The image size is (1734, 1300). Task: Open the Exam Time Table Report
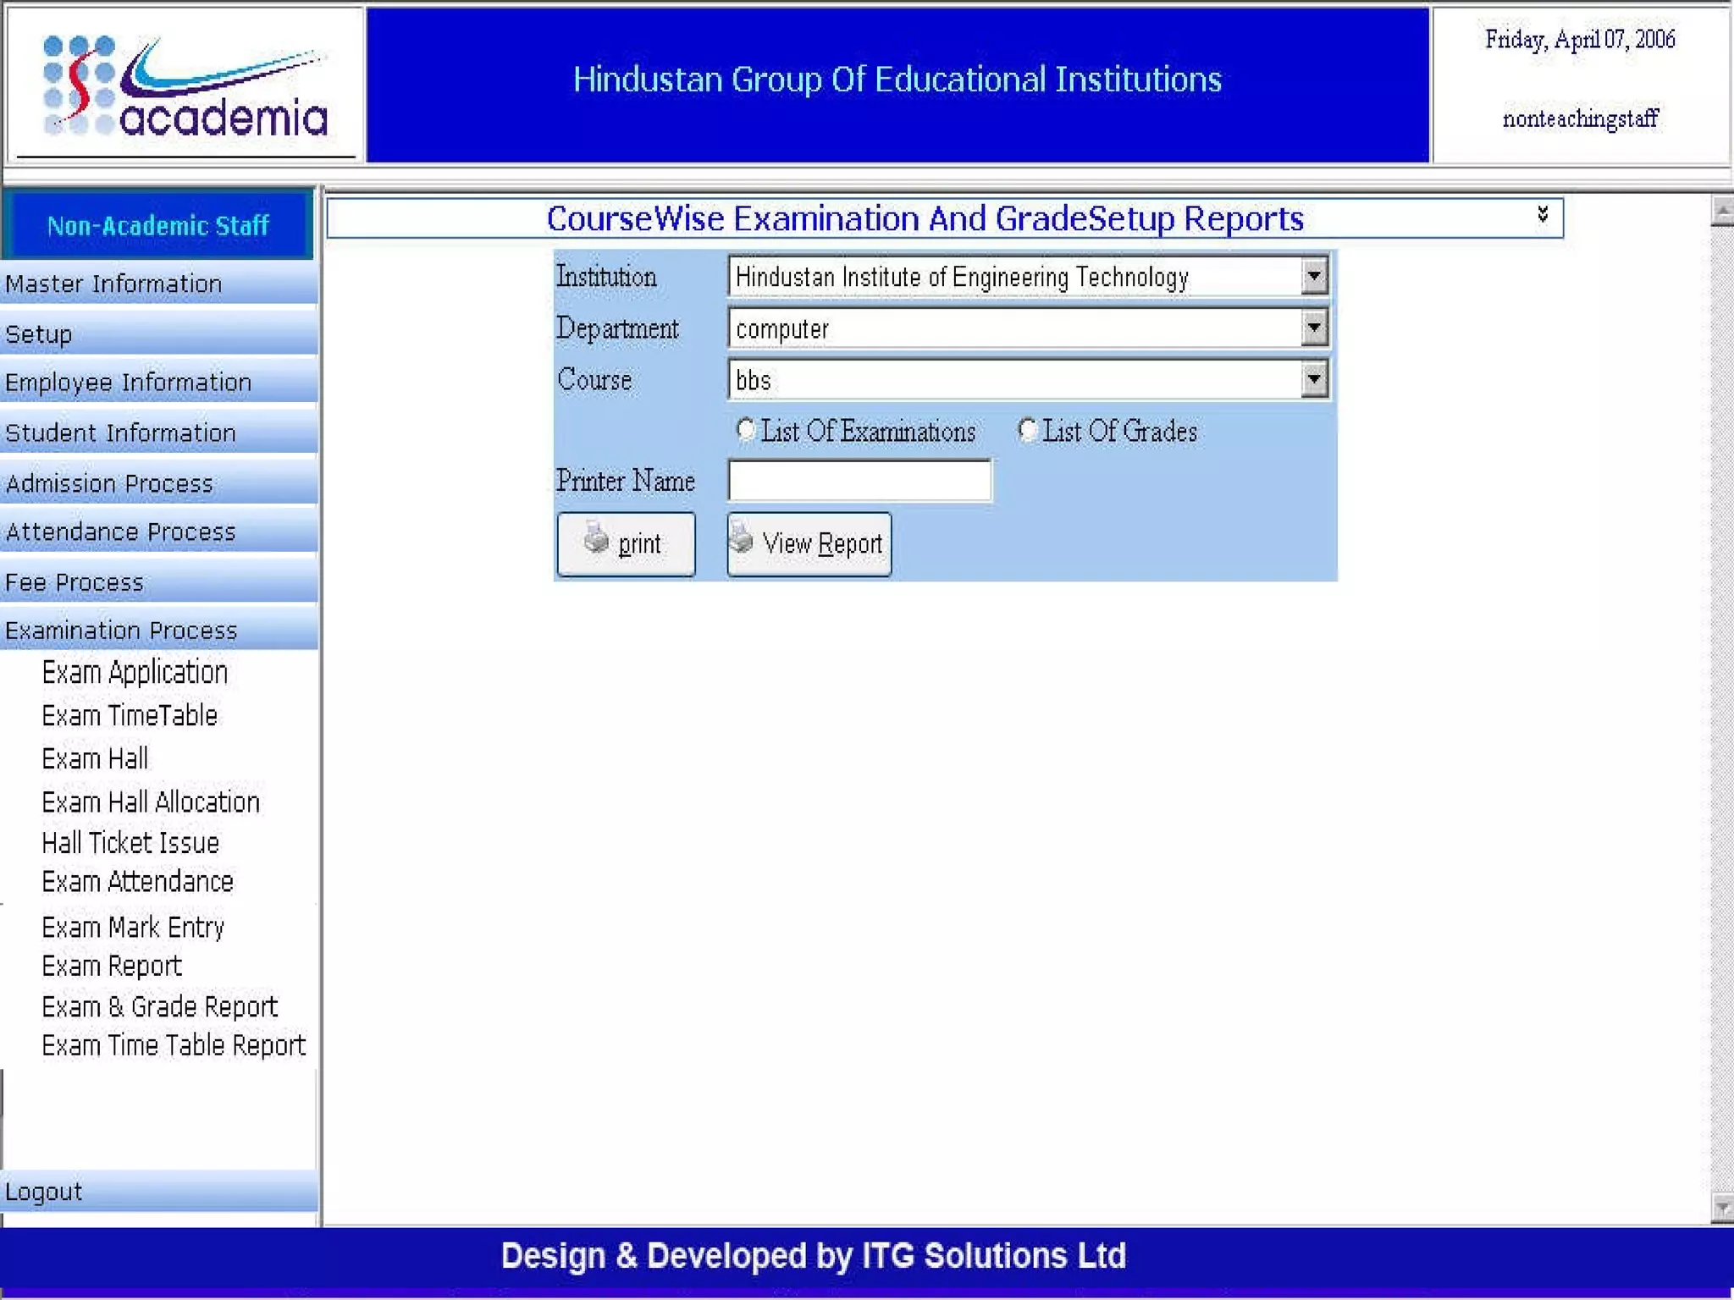point(174,1045)
